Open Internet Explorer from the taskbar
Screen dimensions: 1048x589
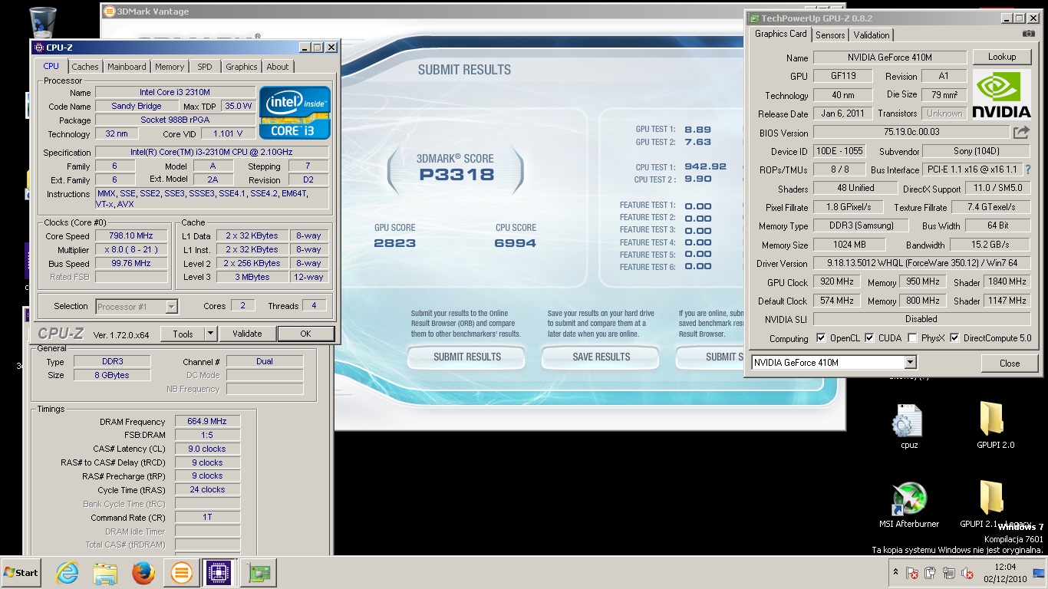pyautogui.click(x=68, y=573)
